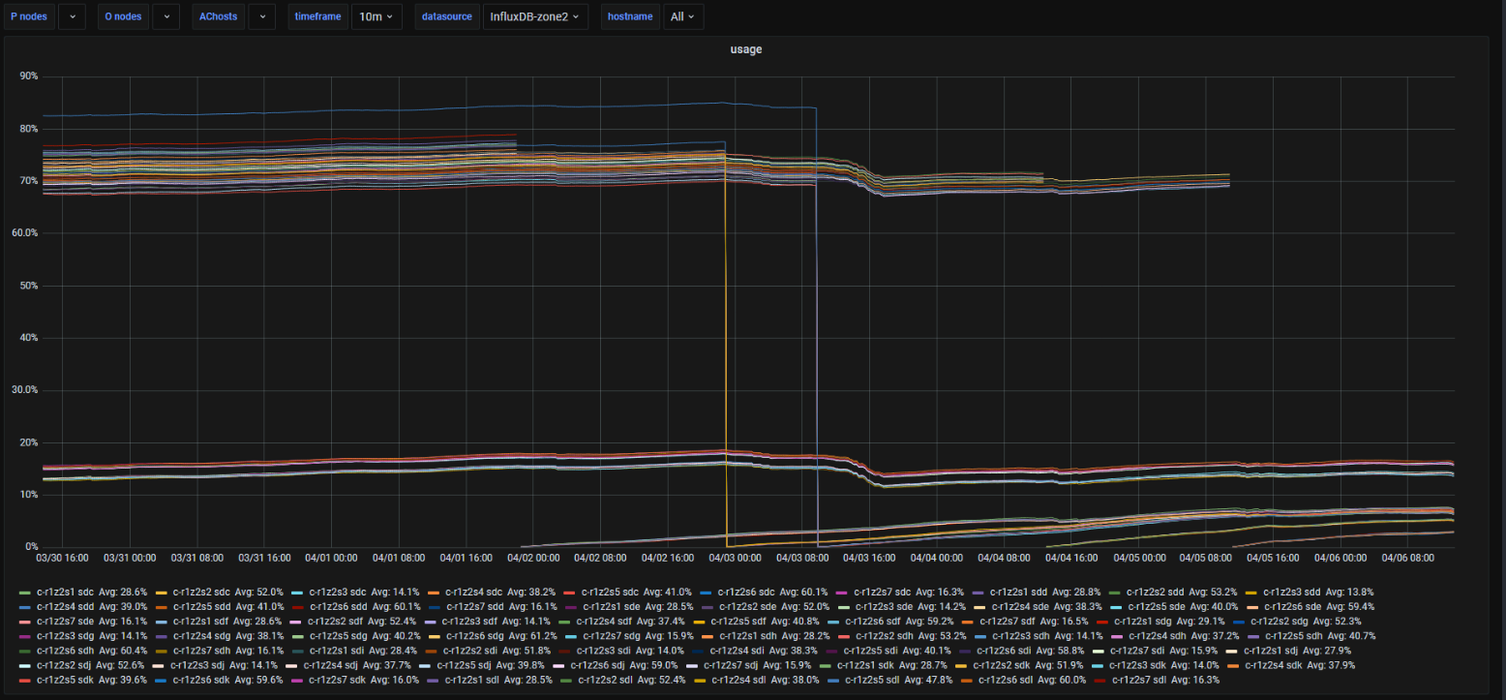Change color swatch of c-r1z2s7 sde
1506x700 pixels.
point(25,621)
